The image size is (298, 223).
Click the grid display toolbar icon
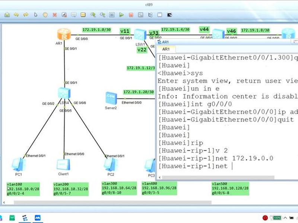click(160, 14)
